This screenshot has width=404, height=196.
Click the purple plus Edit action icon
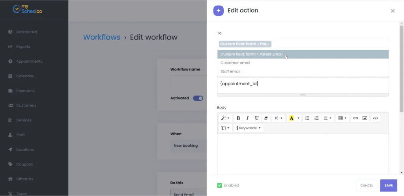tap(219, 11)
